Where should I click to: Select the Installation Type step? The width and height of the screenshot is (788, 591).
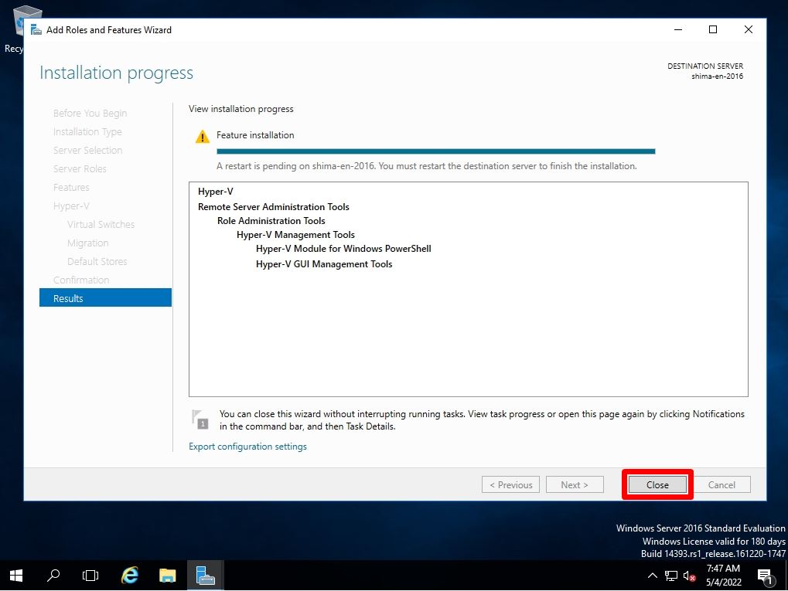[87, 131]
